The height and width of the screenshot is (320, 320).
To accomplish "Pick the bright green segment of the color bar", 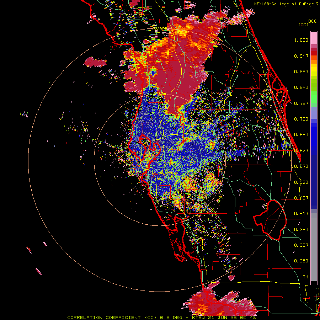I will [314, 97].
